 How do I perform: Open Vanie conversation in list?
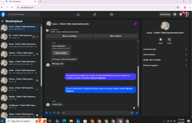[20, 45]
